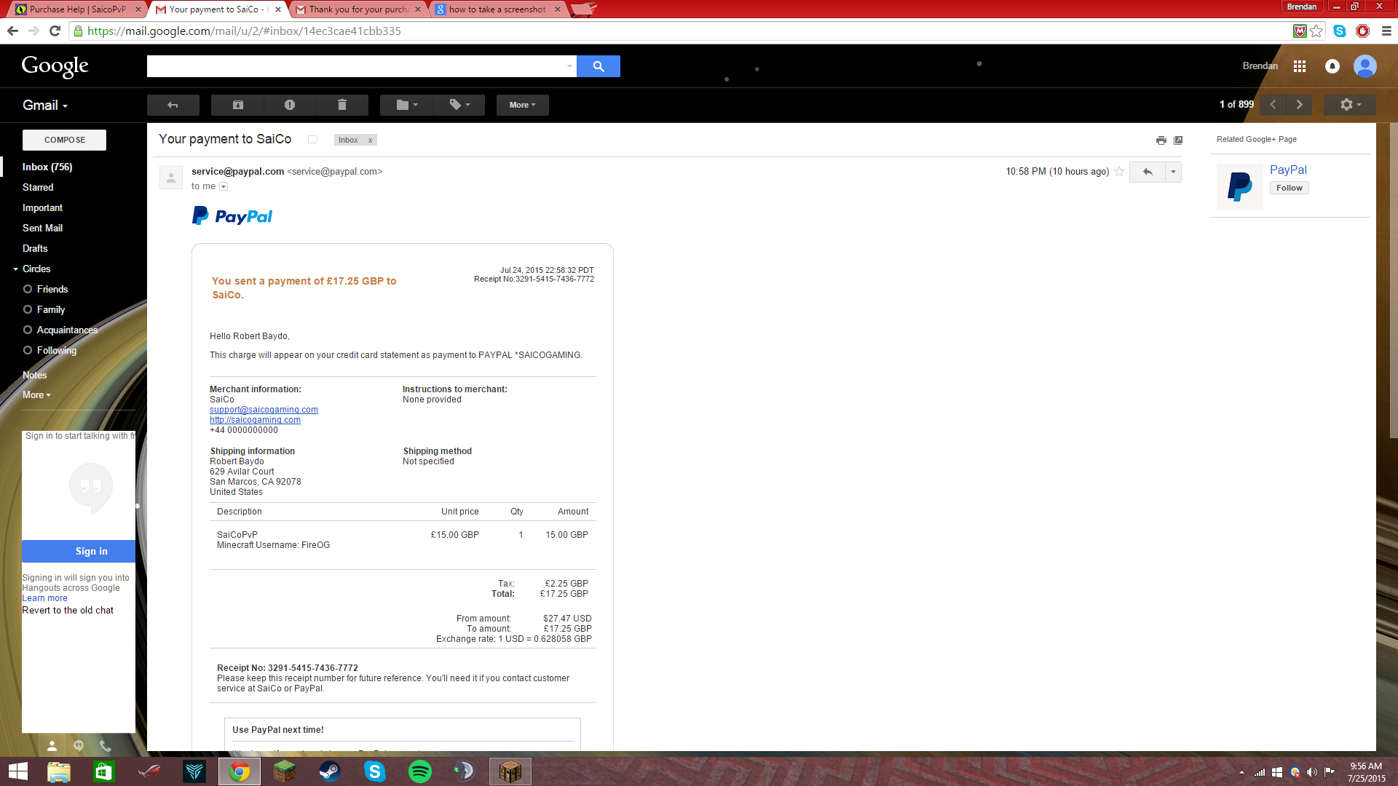Viewport: 1398px width, 786px height.
Task: Open support@saicogaming.com link
Action: [264, 410]
